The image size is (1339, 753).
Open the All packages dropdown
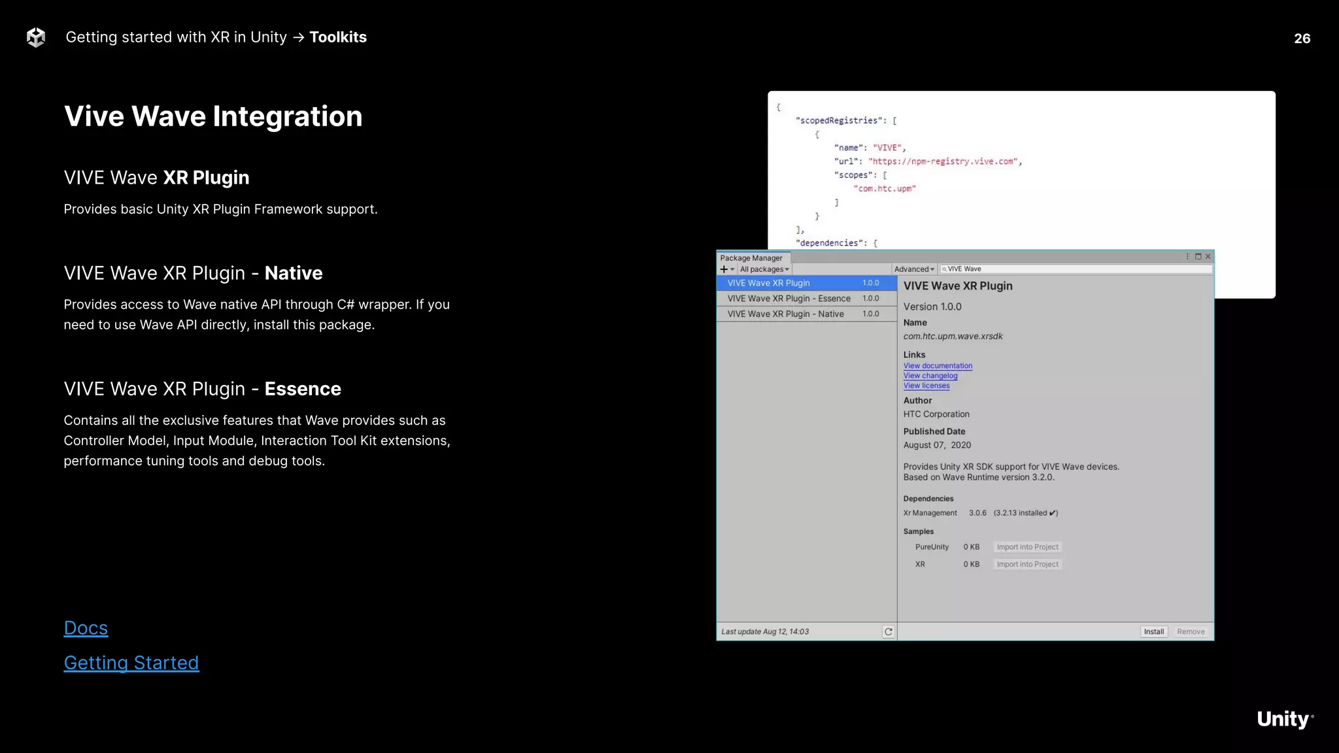pyautogui.click(x=764, y=269)
